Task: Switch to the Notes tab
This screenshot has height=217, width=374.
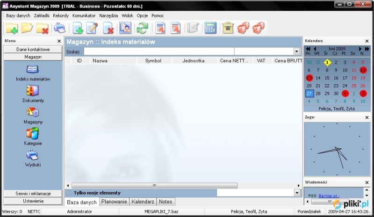Action: 165,202
